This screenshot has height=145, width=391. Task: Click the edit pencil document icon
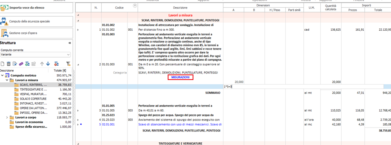tap(15, 64)
